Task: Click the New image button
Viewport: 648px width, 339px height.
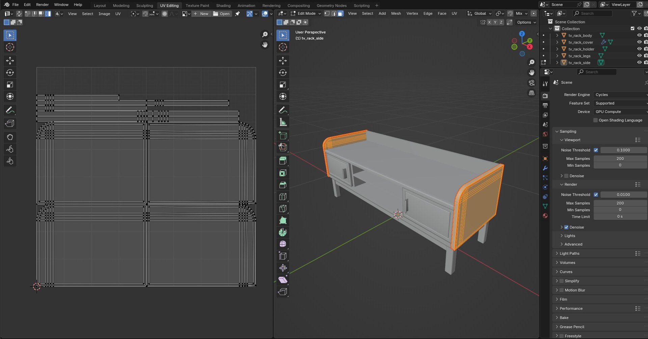Action: pos(201,14)
